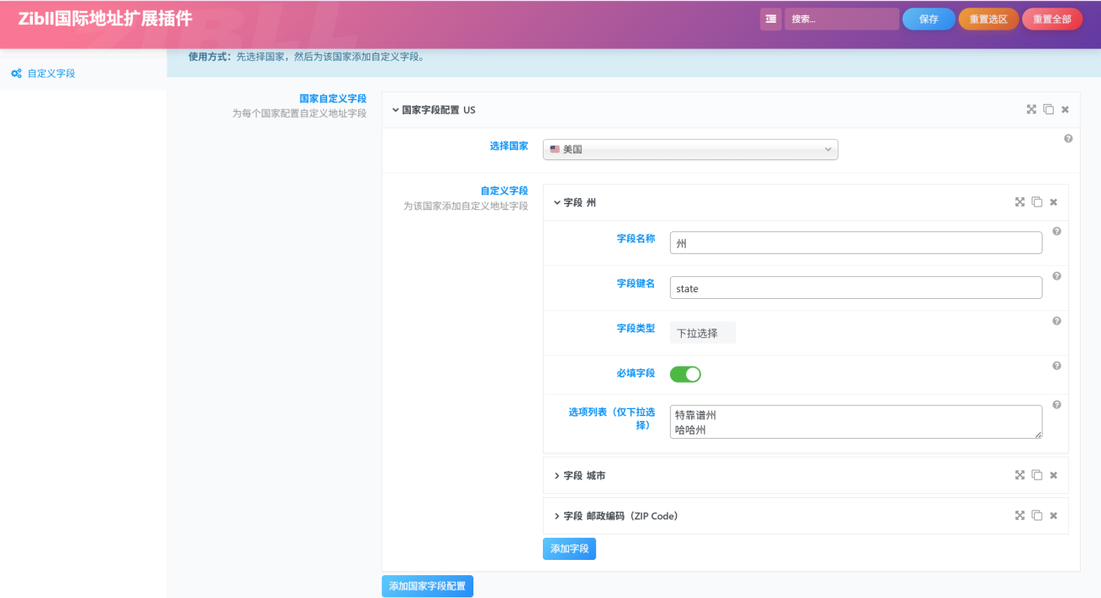Click the 字段键名 input containing state
The width and height of the screenshot is (1101, 598).
tap(855, 288)
